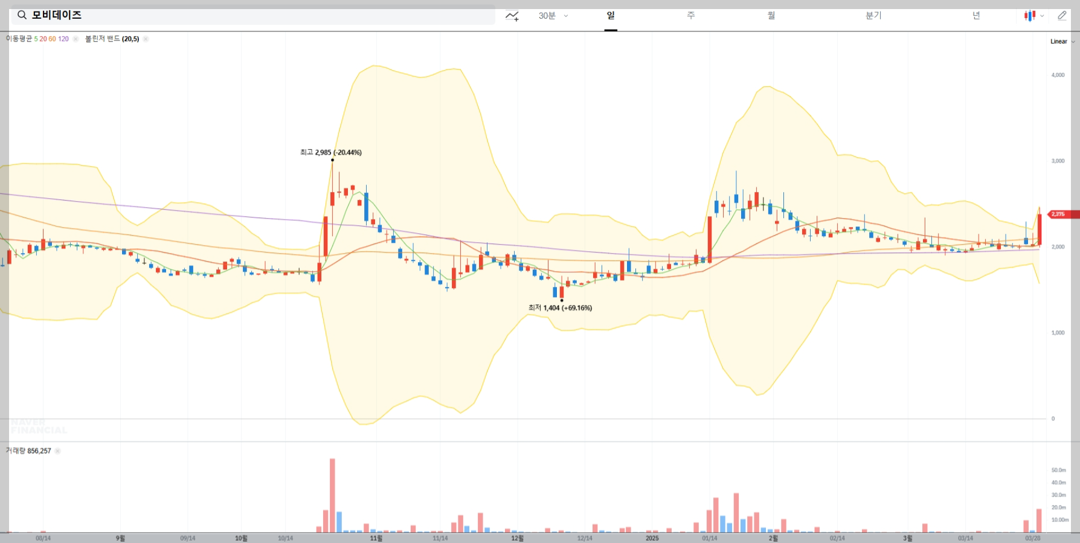Image resolution: width=1080 pixels, height=543 pixels.
Task: Click the 12월 date axis label
Action: click(x=517, y=538)
